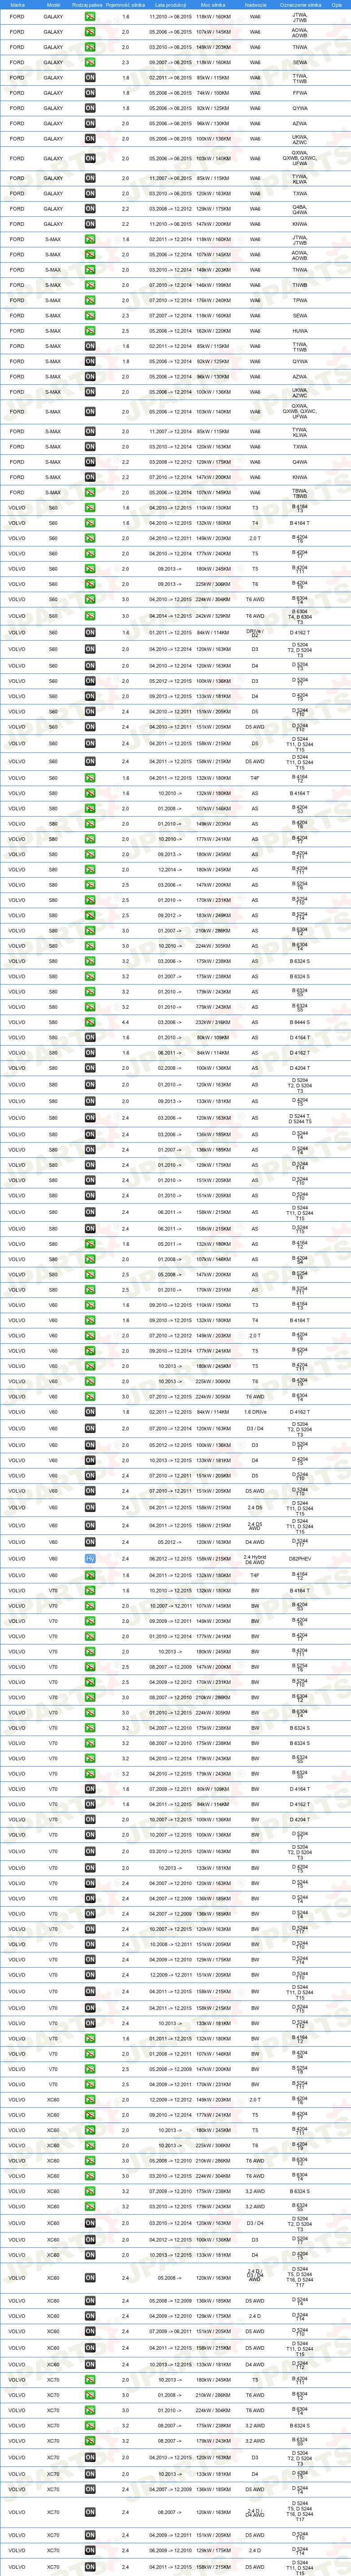Image resolution: width=351 pixels, height=2576 pixels.
Task: Click the ON diesel icon in V60 1.6 DRIVe row
Action: (x=90, y=1412)
